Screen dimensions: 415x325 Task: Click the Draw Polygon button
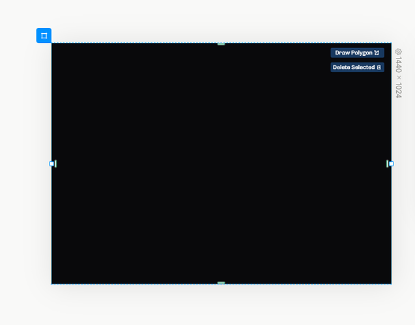tap(357, 53)
